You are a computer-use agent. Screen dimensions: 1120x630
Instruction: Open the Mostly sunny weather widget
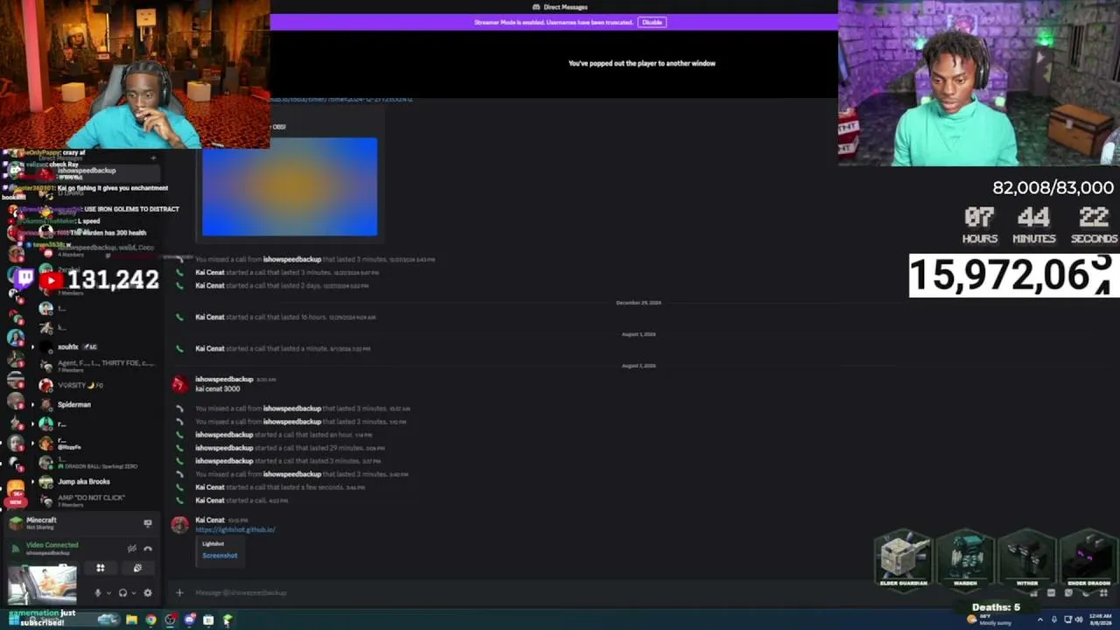[x=990, y=619]
